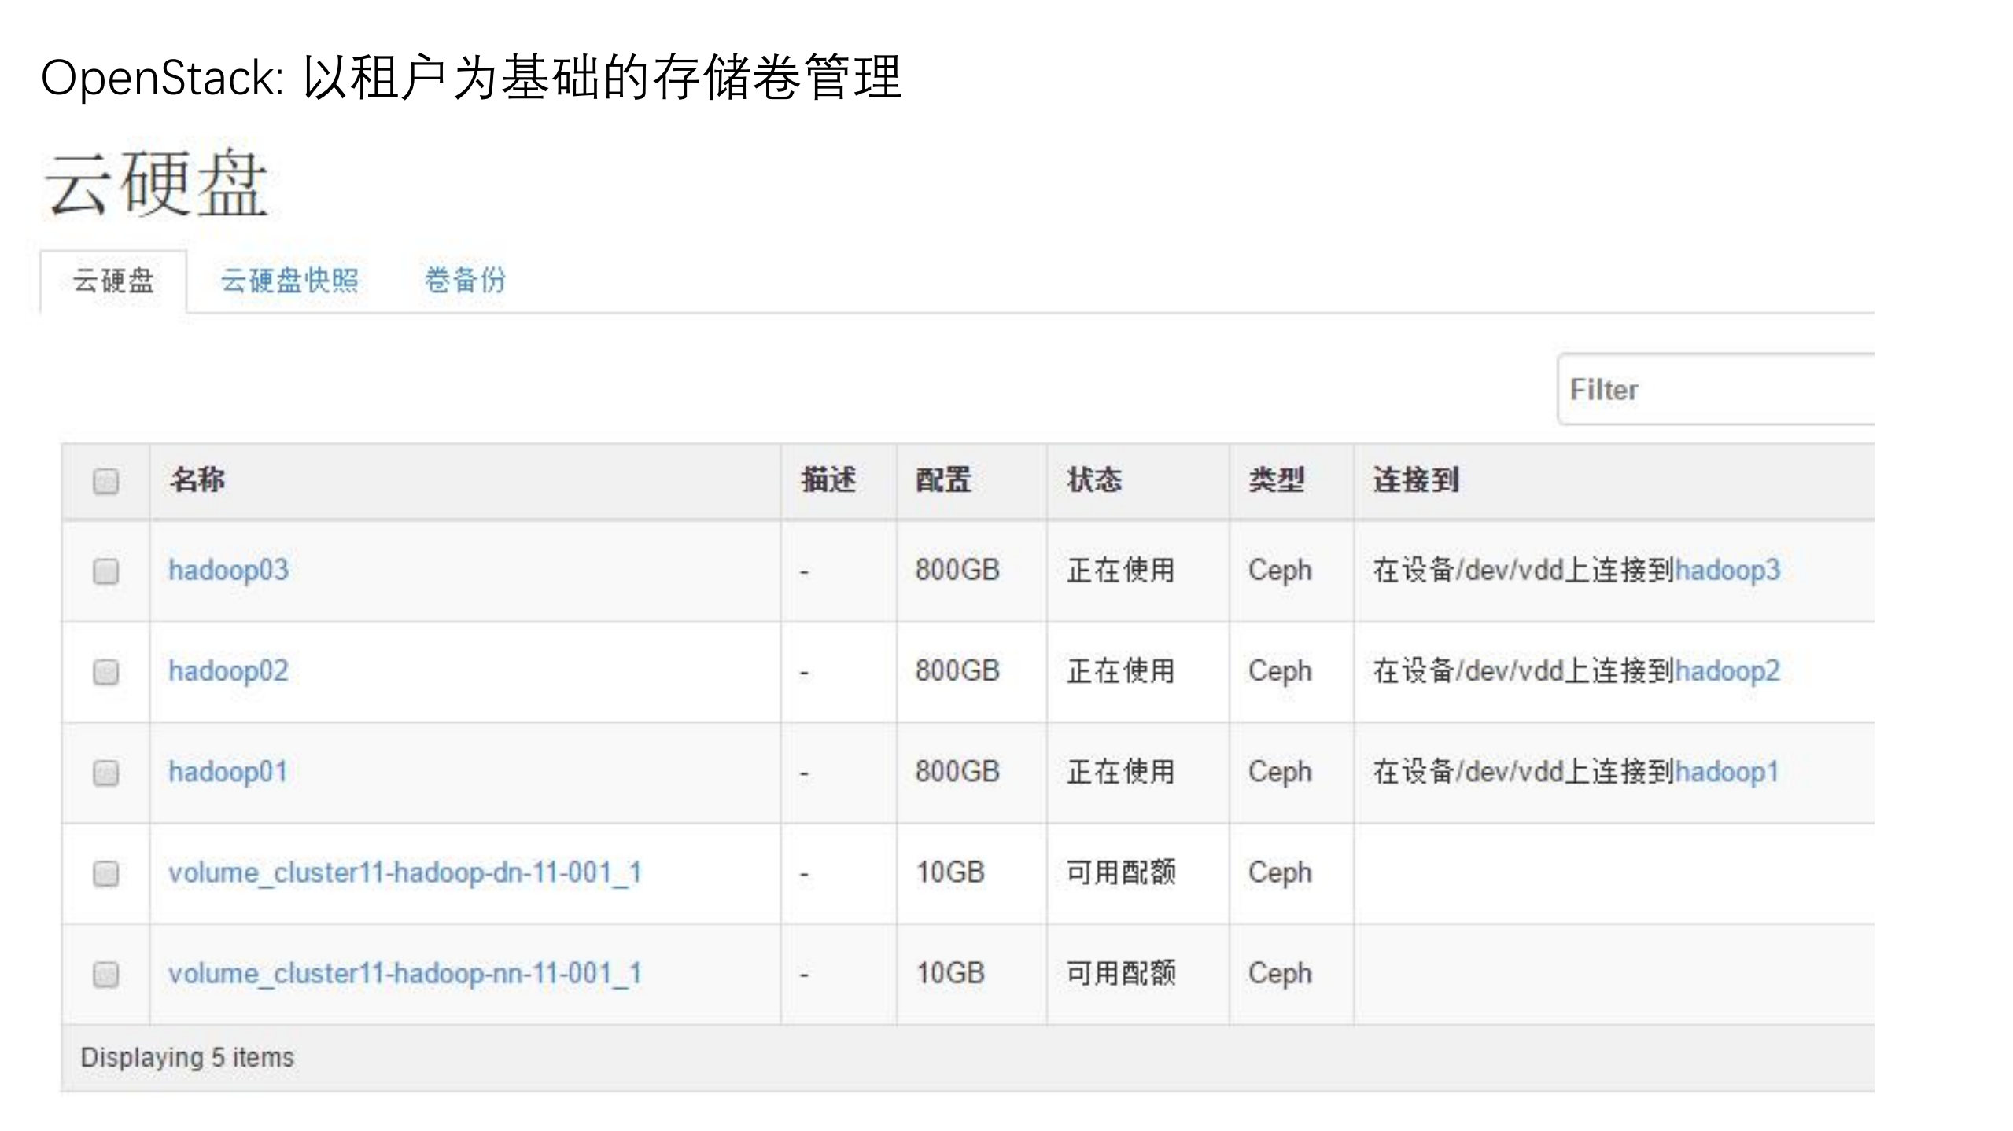The height and width of the screenshot is (1131, 2013).
Task: Check the checkbox for volume hadoop02
Action: tap(105, 672)
